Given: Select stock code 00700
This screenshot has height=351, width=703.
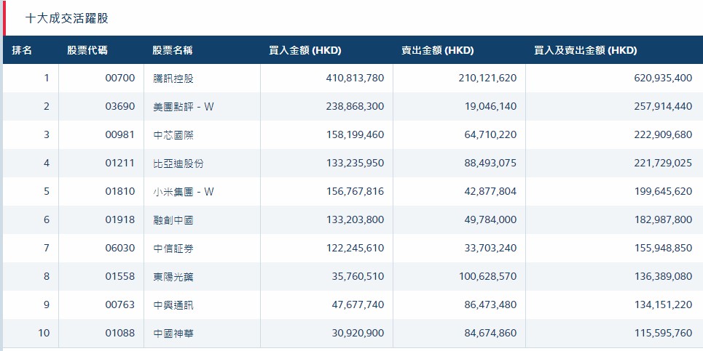Looking at the screenshot, I should tap(120, 78).
